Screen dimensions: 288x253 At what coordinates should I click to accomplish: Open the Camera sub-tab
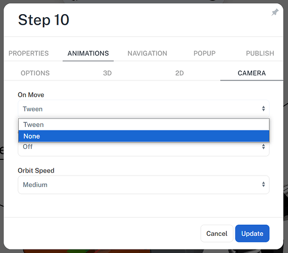pos(252,73)
